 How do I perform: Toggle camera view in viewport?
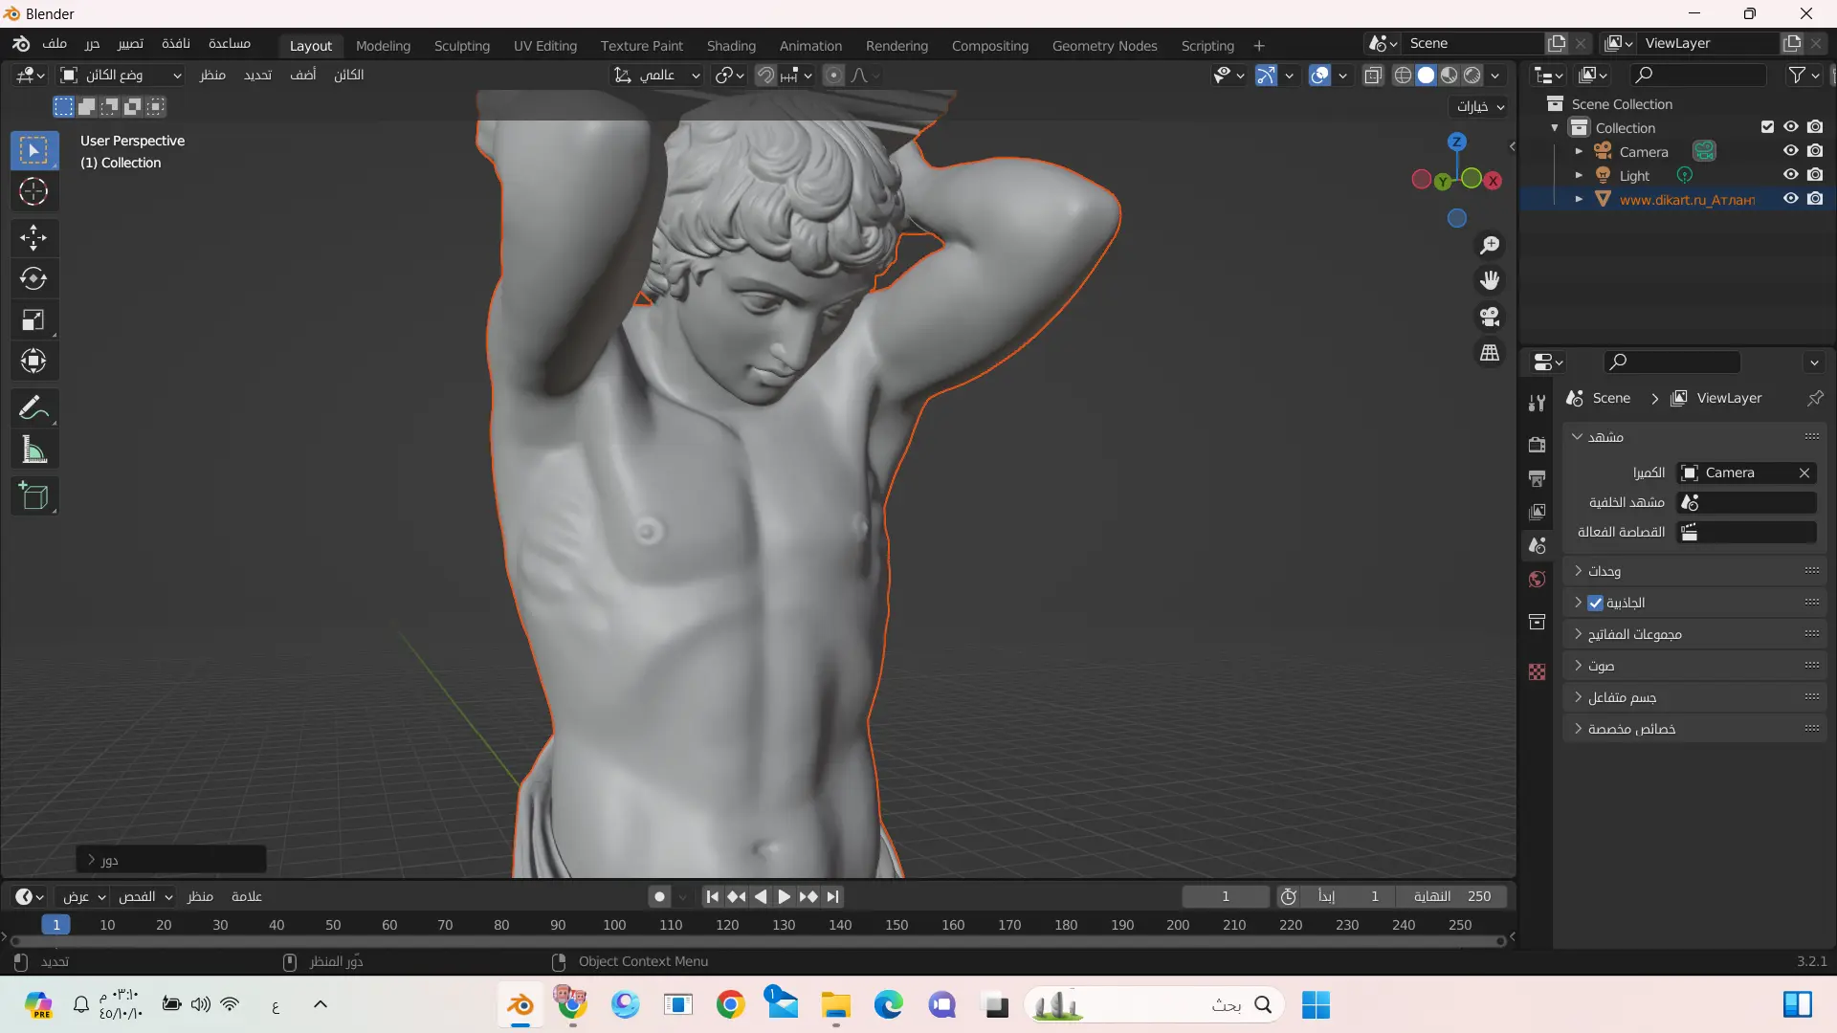click(1490, 317)
